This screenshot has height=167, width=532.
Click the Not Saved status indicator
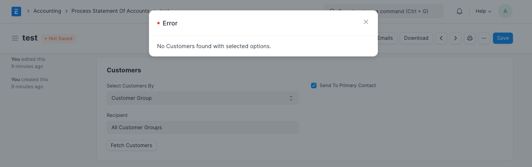[x=59, y=39]
